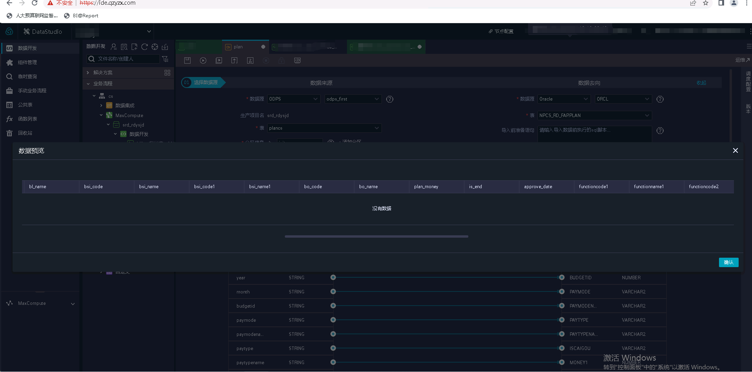
Task: Open 组件管理 in left sidebar
Action: (40, 62)
